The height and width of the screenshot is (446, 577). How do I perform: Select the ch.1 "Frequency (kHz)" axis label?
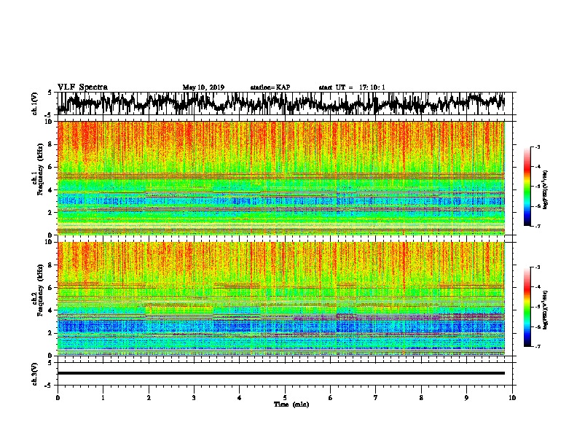point(40,169)
